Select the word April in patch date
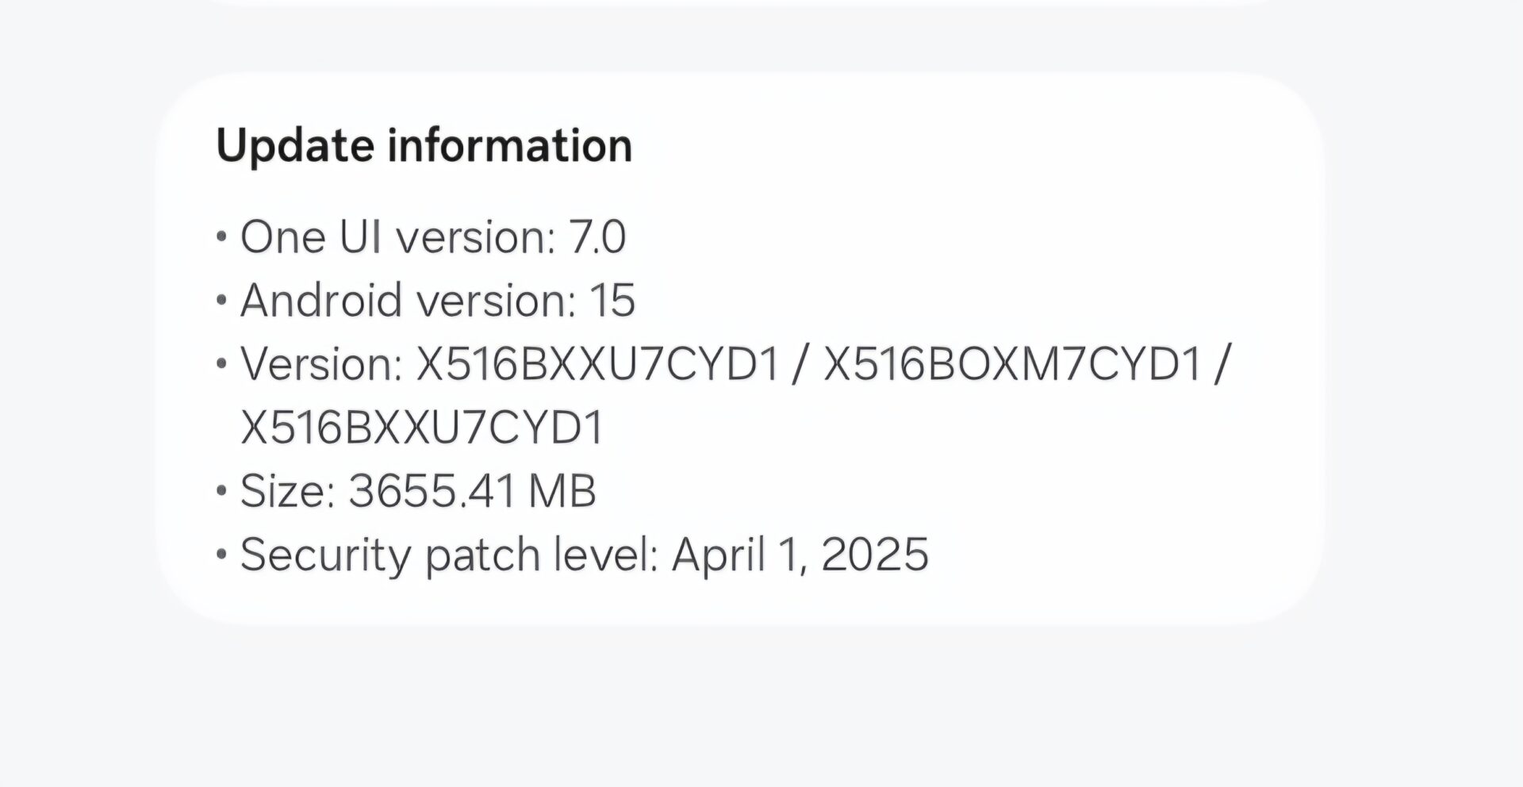Screen dimensions: 1523x787 pos(719,555)
